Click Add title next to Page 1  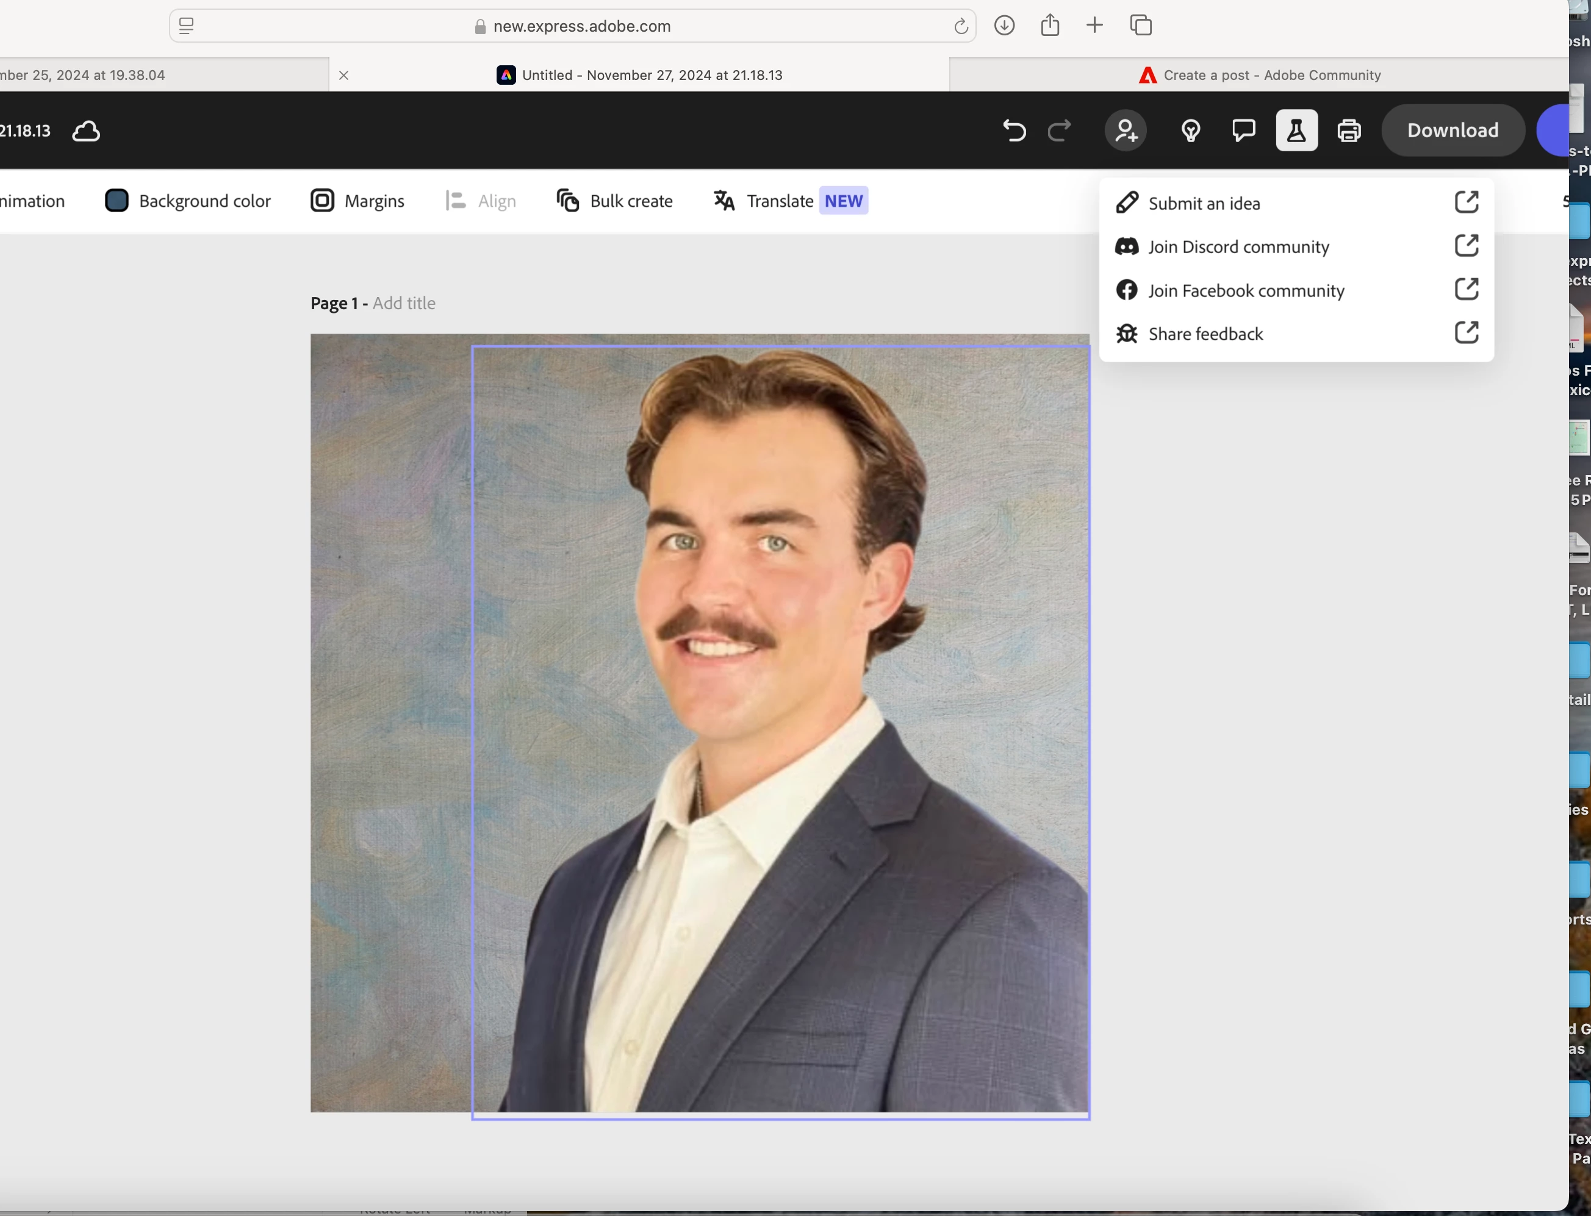point(404,303)
